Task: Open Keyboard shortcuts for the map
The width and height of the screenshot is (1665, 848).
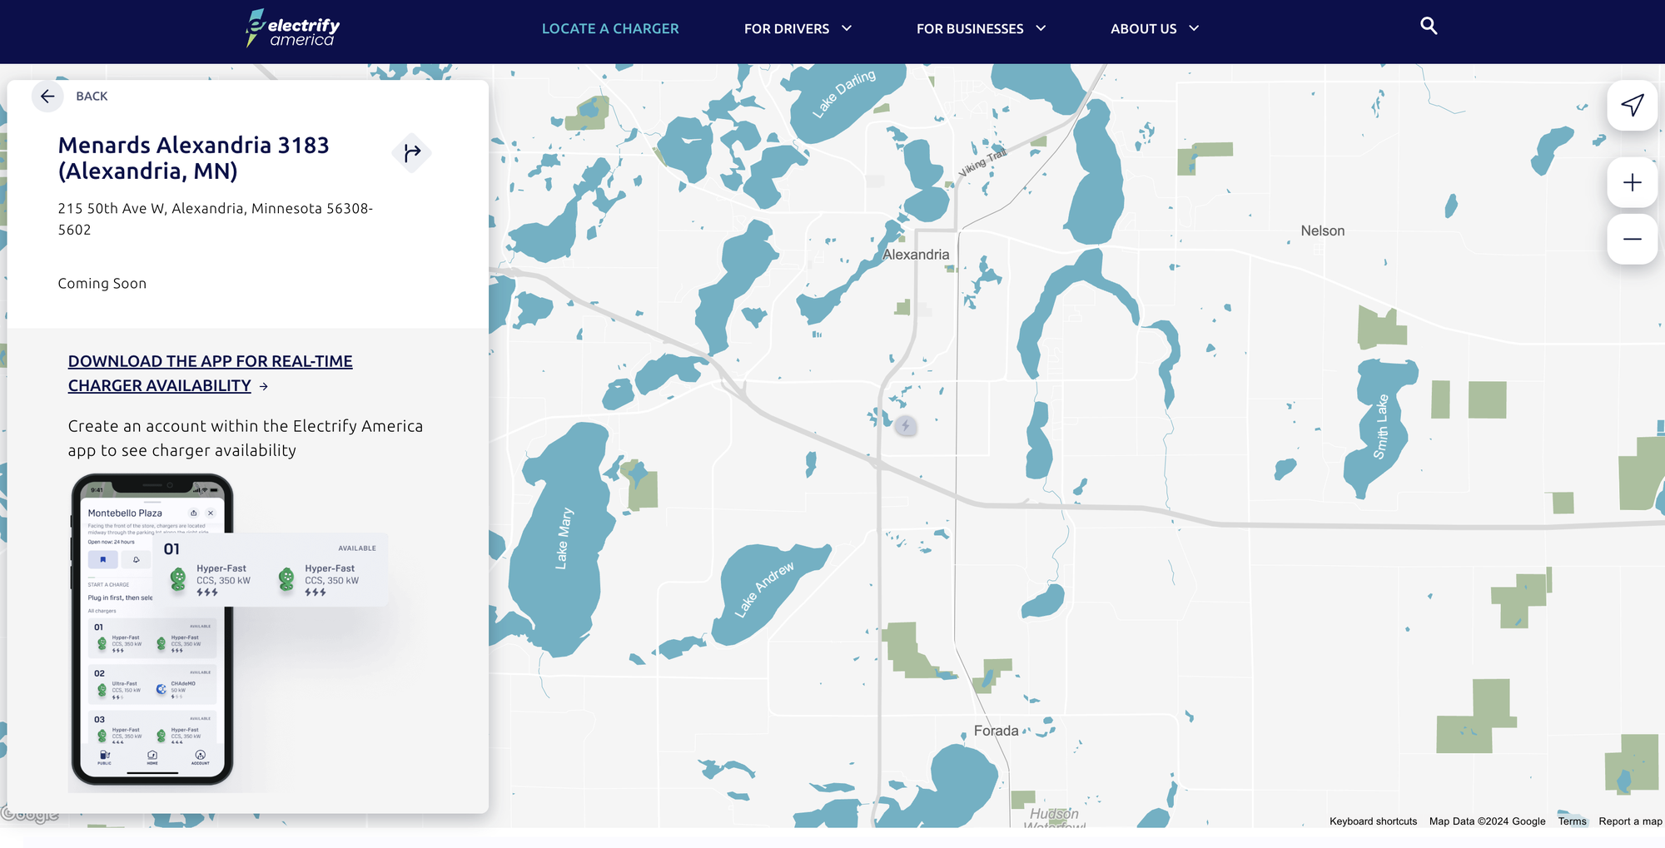Action: (x=1373, y=821)
